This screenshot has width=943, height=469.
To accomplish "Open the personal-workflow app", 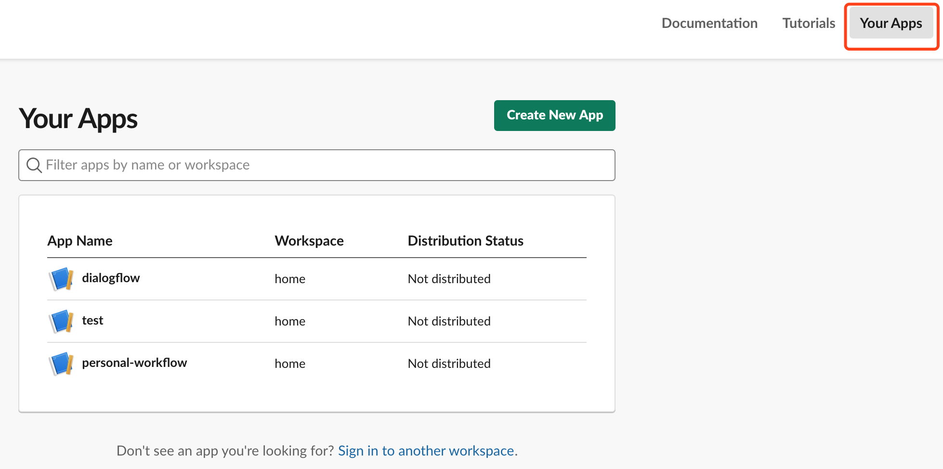I will (x=134, y=363).
